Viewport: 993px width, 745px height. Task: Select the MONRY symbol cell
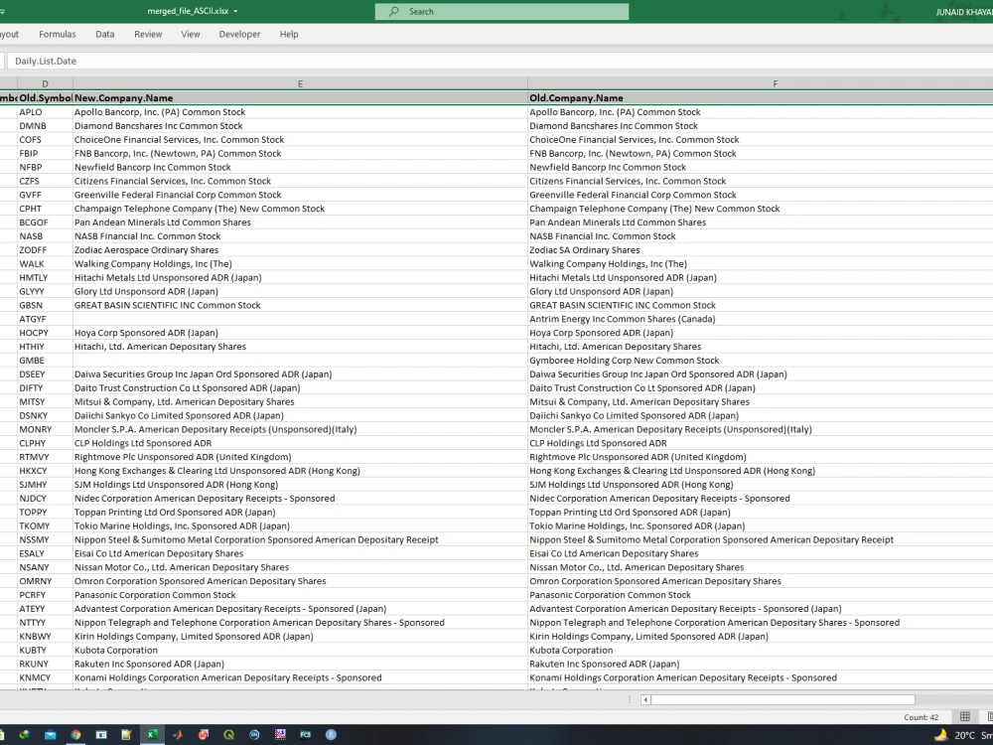[x=45, y=429]
